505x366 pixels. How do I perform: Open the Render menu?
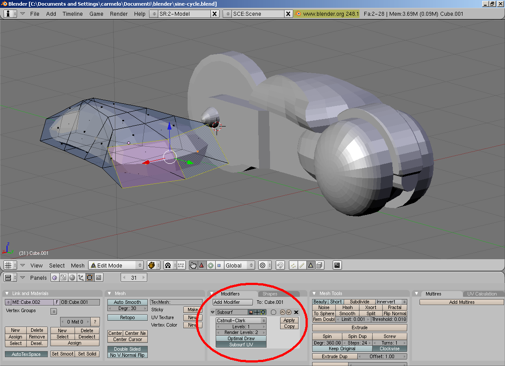119,14
